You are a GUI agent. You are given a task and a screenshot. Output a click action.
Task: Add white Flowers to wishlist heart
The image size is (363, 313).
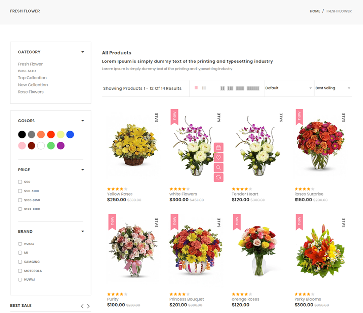click(218, 158)
